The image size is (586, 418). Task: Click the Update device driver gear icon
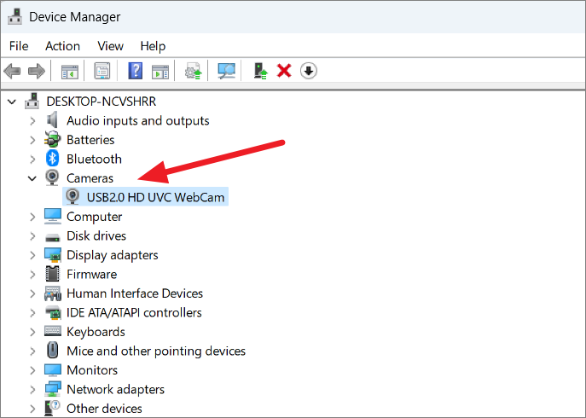[x=194, y=71]
